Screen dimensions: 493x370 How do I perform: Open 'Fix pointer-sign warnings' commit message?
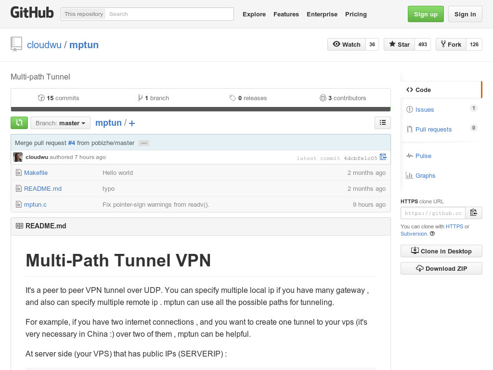156,204
